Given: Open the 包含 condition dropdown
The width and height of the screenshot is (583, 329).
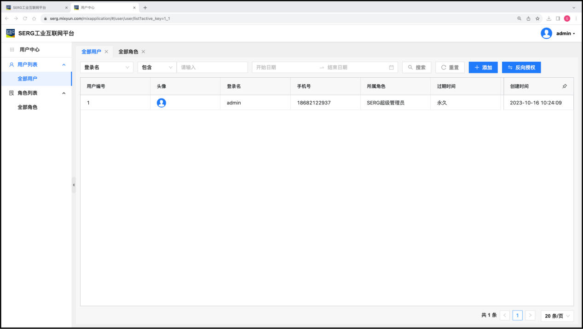Looking at the screenshot, I should coord(157,67).
